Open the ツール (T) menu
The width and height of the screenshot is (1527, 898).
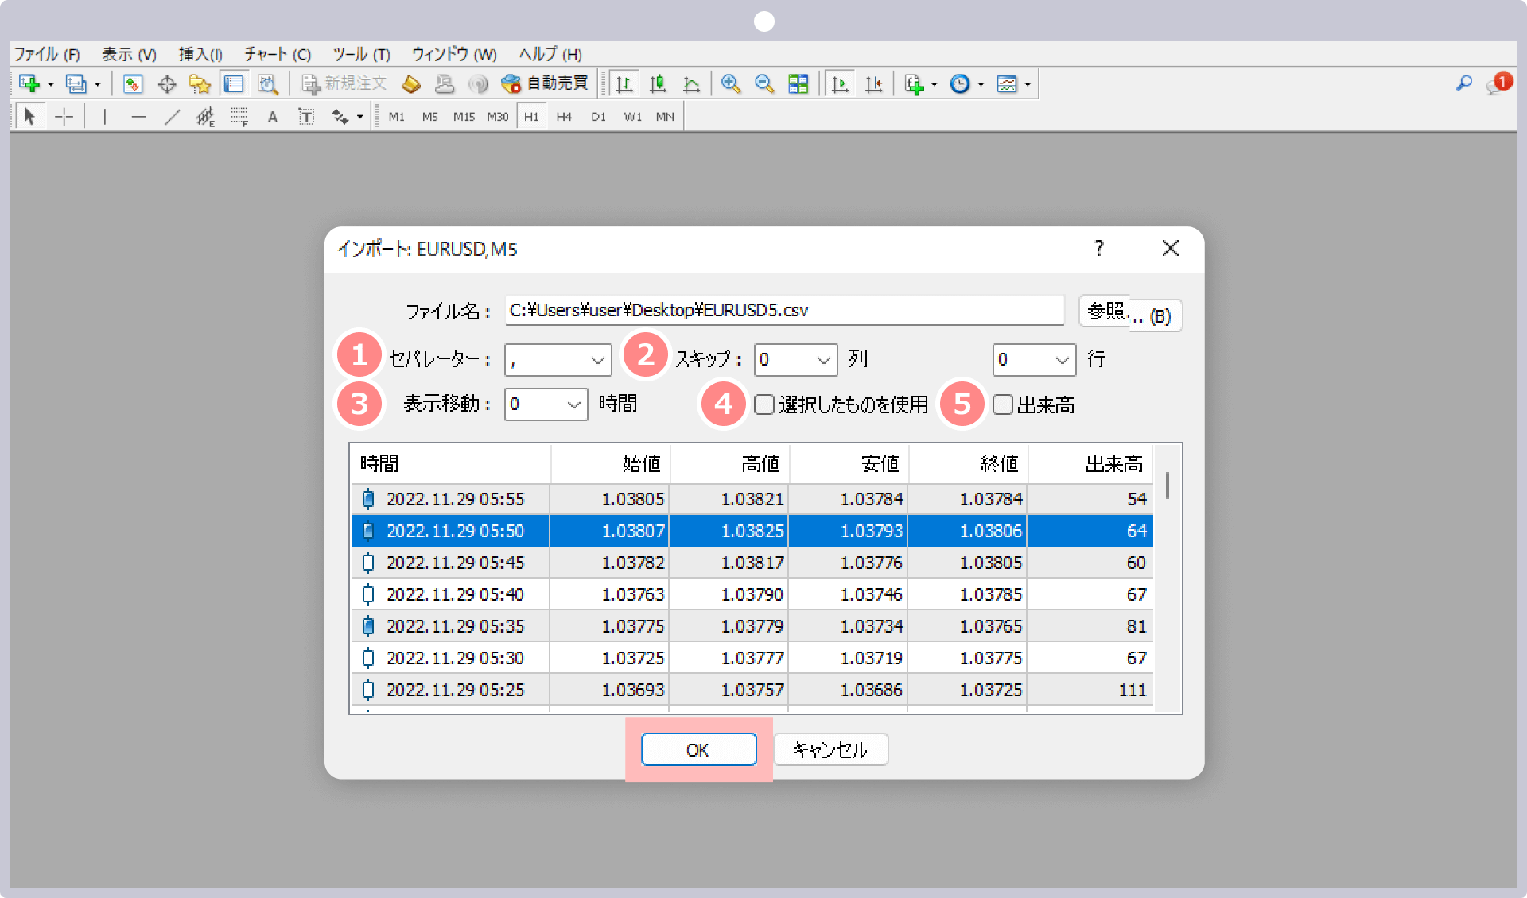[361, 54]
